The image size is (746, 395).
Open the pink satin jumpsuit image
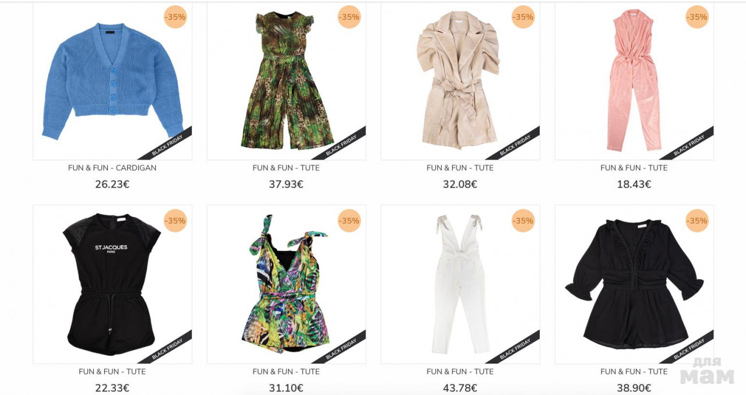(634, 80)
